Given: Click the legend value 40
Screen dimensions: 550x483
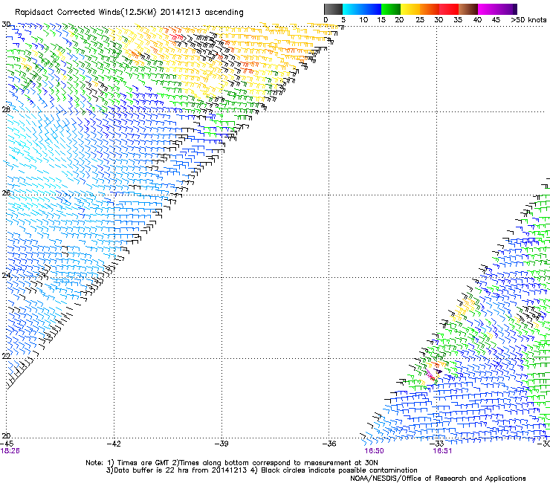Looking at the screenshot, I should [x=477, y=20].
